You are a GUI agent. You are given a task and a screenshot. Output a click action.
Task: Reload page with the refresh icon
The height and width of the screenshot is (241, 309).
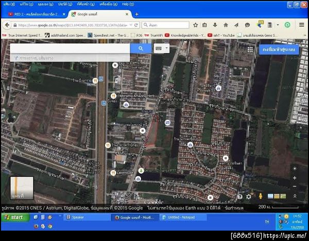136,25
